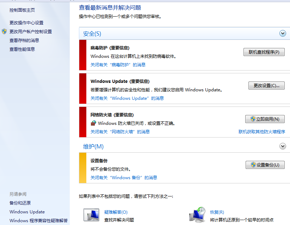
Task: Click Windows Update (重要信息) heading
Action: pyautogui.click(x=120, y=81)
